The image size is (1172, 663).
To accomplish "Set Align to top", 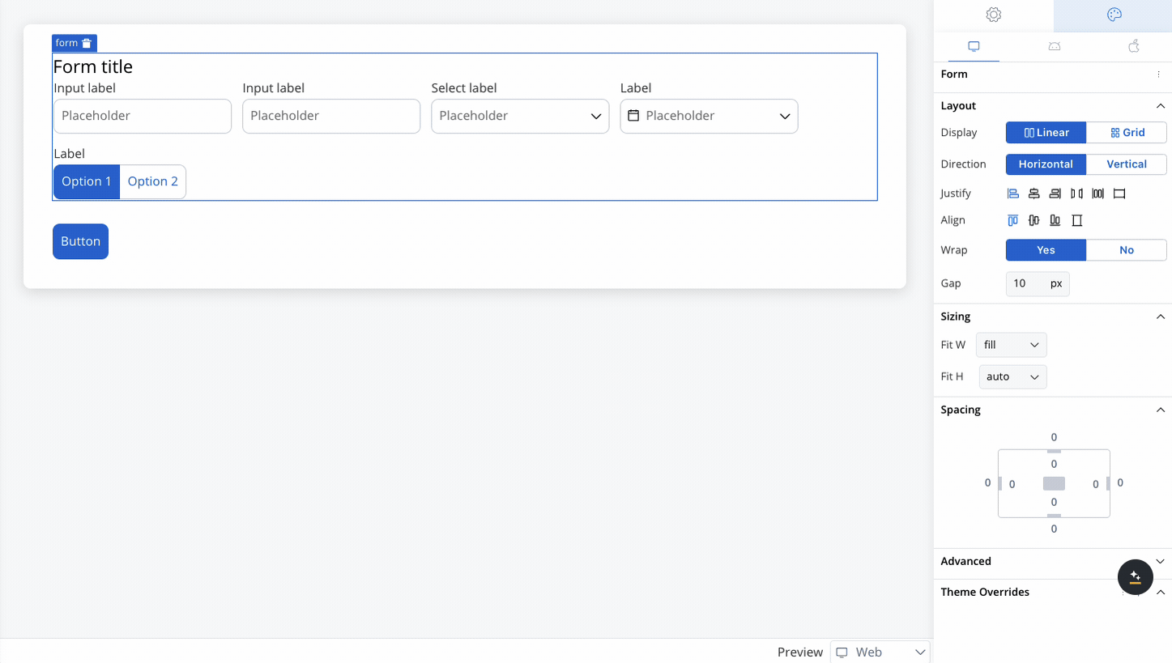I will point(1012,220).
